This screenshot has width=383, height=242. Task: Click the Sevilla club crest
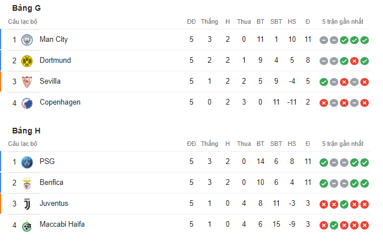[27, 82]
